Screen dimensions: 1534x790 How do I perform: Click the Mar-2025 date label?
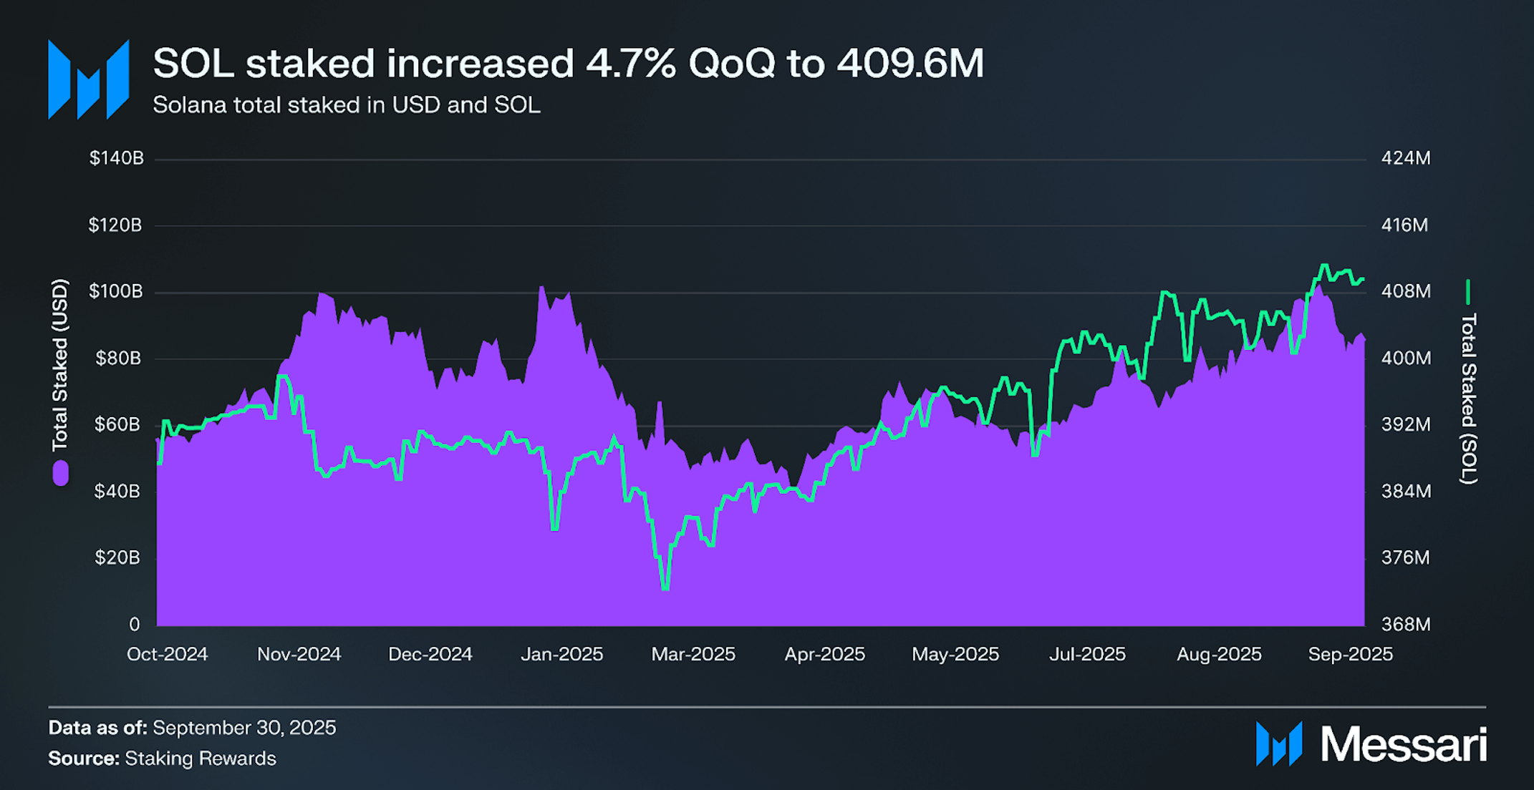point(693,654)
